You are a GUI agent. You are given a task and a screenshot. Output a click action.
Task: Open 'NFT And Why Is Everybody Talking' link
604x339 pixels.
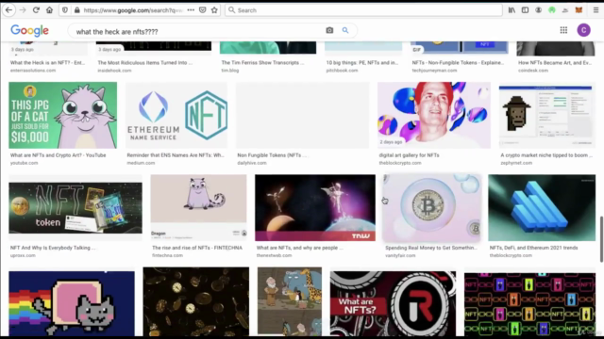click(x=53, y=248)
